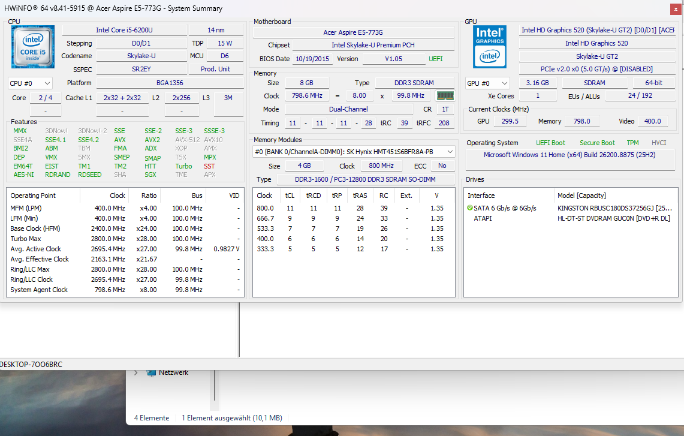The image size is (684, 436).
Task: Click the Prod. Unit field
Action: pos(215,69)
